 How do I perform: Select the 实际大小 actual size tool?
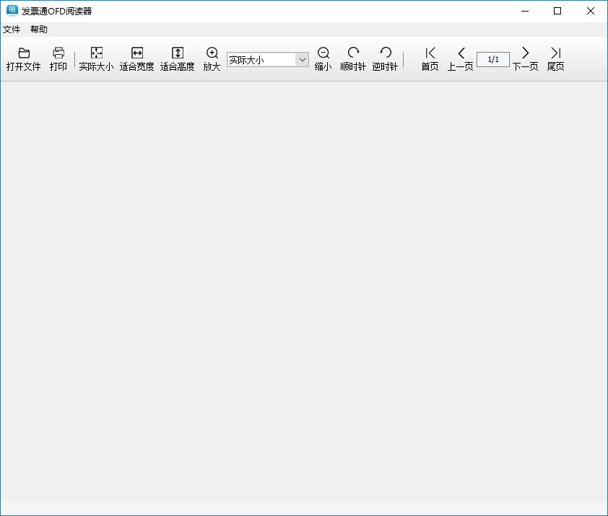(x=96, y=59)
